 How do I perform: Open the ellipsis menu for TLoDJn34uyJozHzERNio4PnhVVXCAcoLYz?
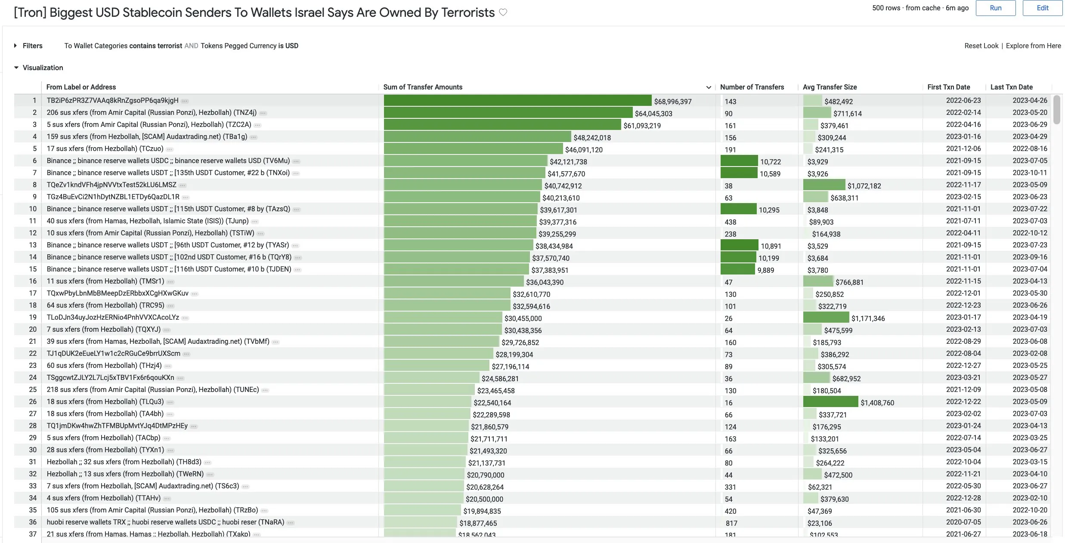pos(185,318)
